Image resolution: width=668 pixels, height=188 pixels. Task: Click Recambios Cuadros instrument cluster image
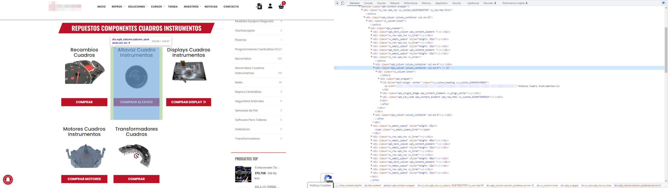pos(85,72)
